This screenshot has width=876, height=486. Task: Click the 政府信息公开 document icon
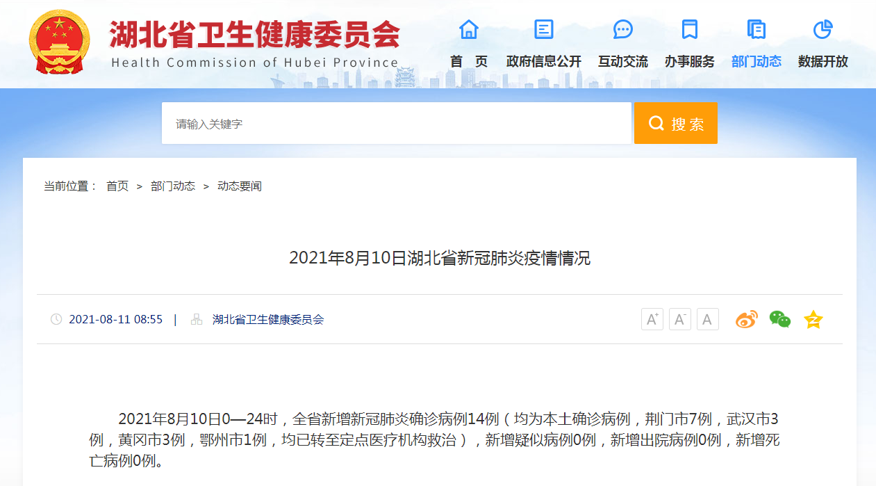coord(544,29)
